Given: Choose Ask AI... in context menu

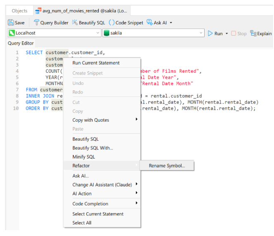Looking at the screenshot, I should (x=102, y=176).
